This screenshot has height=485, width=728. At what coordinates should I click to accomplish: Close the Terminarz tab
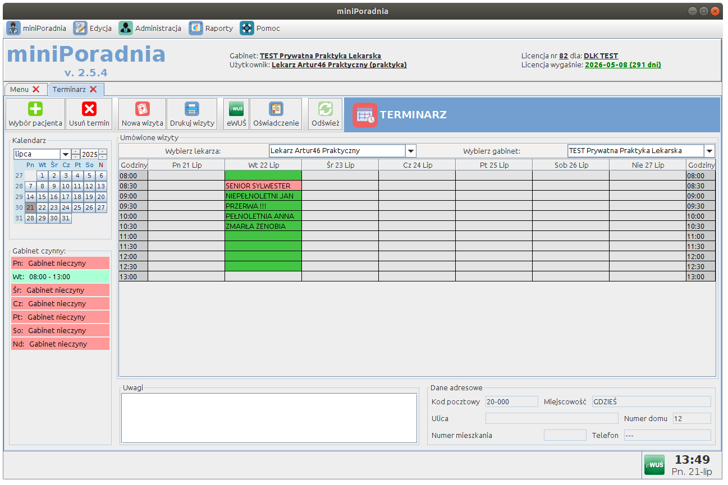click(93, 89)
